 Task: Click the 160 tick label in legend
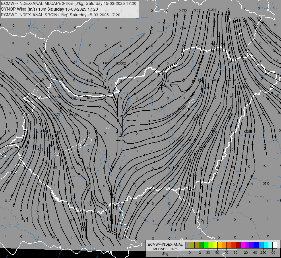click(x=254, y=253)
